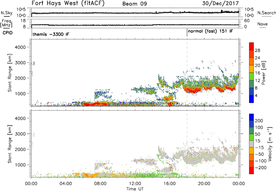This screenshot has width=276, height=191.
Task: Click the '16:00' time axis label
Action: (169, 184)
